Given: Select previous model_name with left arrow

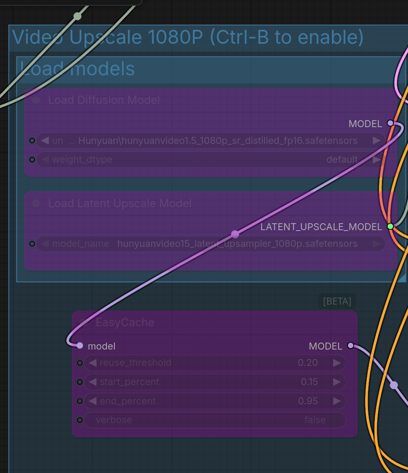Looking at the screenshot, I should tap(45, 244).
